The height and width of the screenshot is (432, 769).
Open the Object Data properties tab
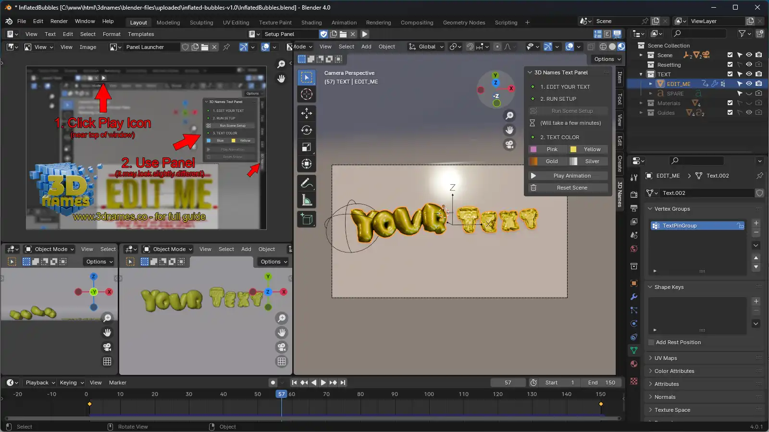pos(634,350)
